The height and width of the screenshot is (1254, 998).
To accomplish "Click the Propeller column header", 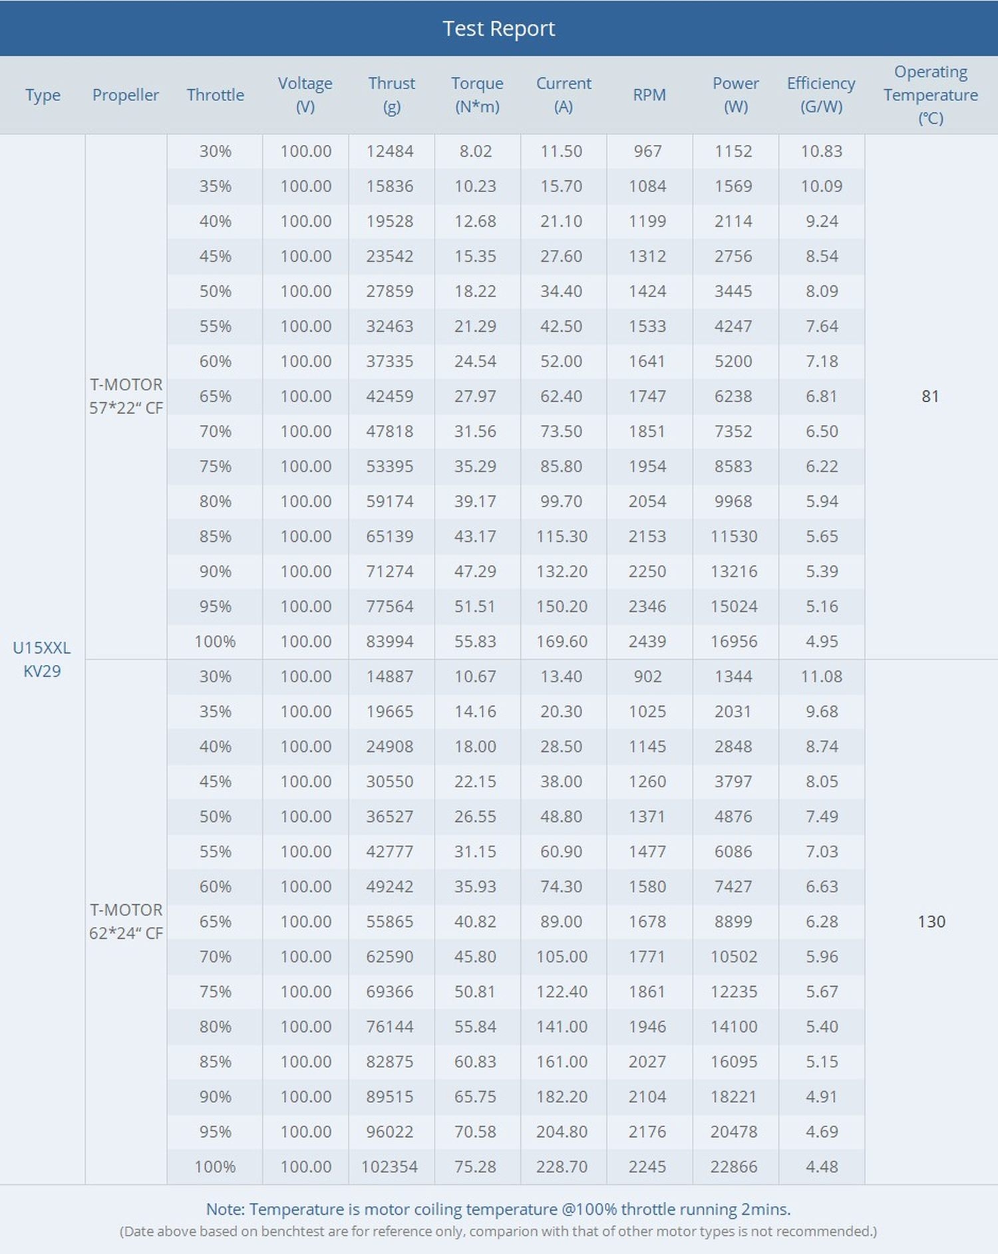I will 126,95.
